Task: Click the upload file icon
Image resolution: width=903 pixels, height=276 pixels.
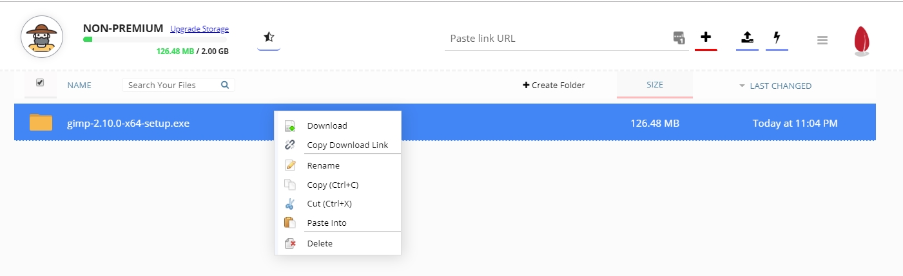Action: [x=747, y=37]
